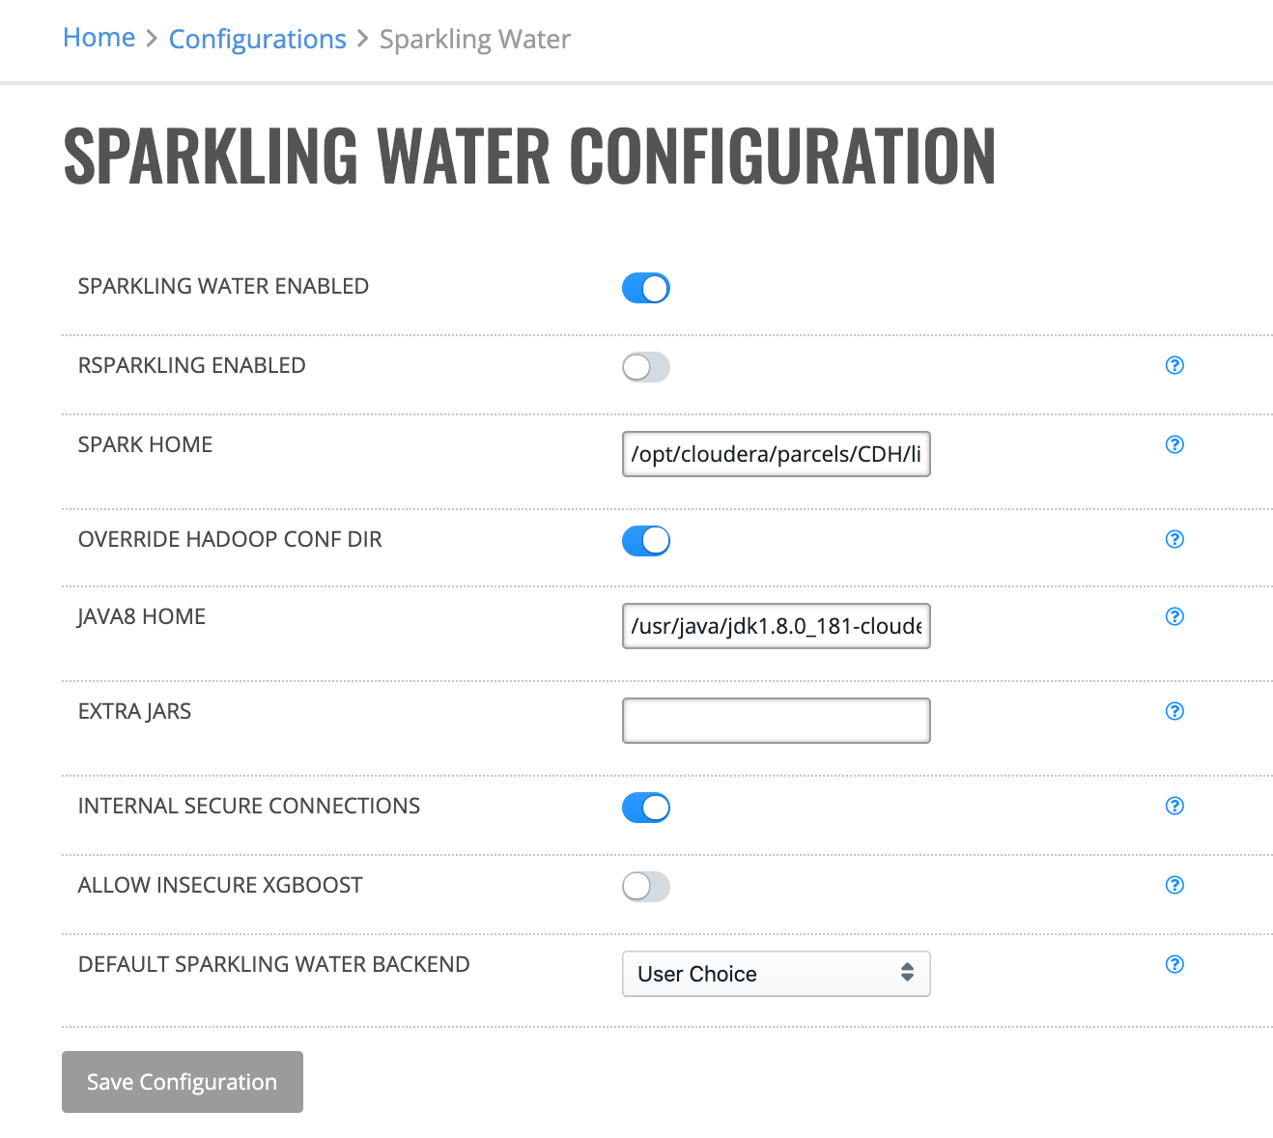
Task: Enable Allow Insecure XGBoost switch
Action: click(x=646, y=887)
